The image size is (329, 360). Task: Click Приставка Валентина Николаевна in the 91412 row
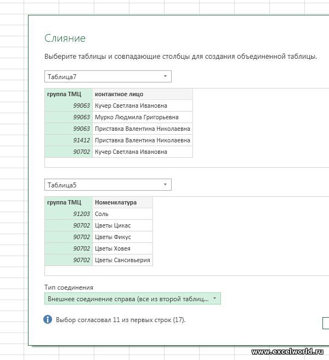click(x=143, y=140)
